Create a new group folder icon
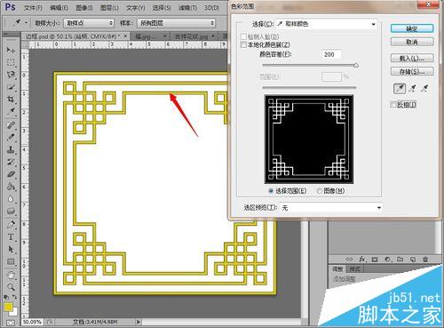 (x=400, y=260)
